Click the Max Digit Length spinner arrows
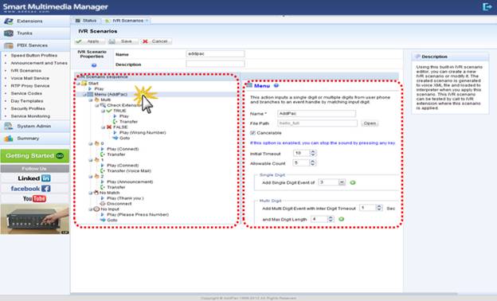Screen dimensions: 497x301 coord(331,219)
